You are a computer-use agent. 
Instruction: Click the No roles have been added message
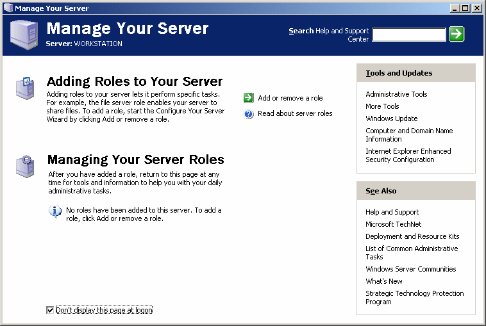(144, 214)
